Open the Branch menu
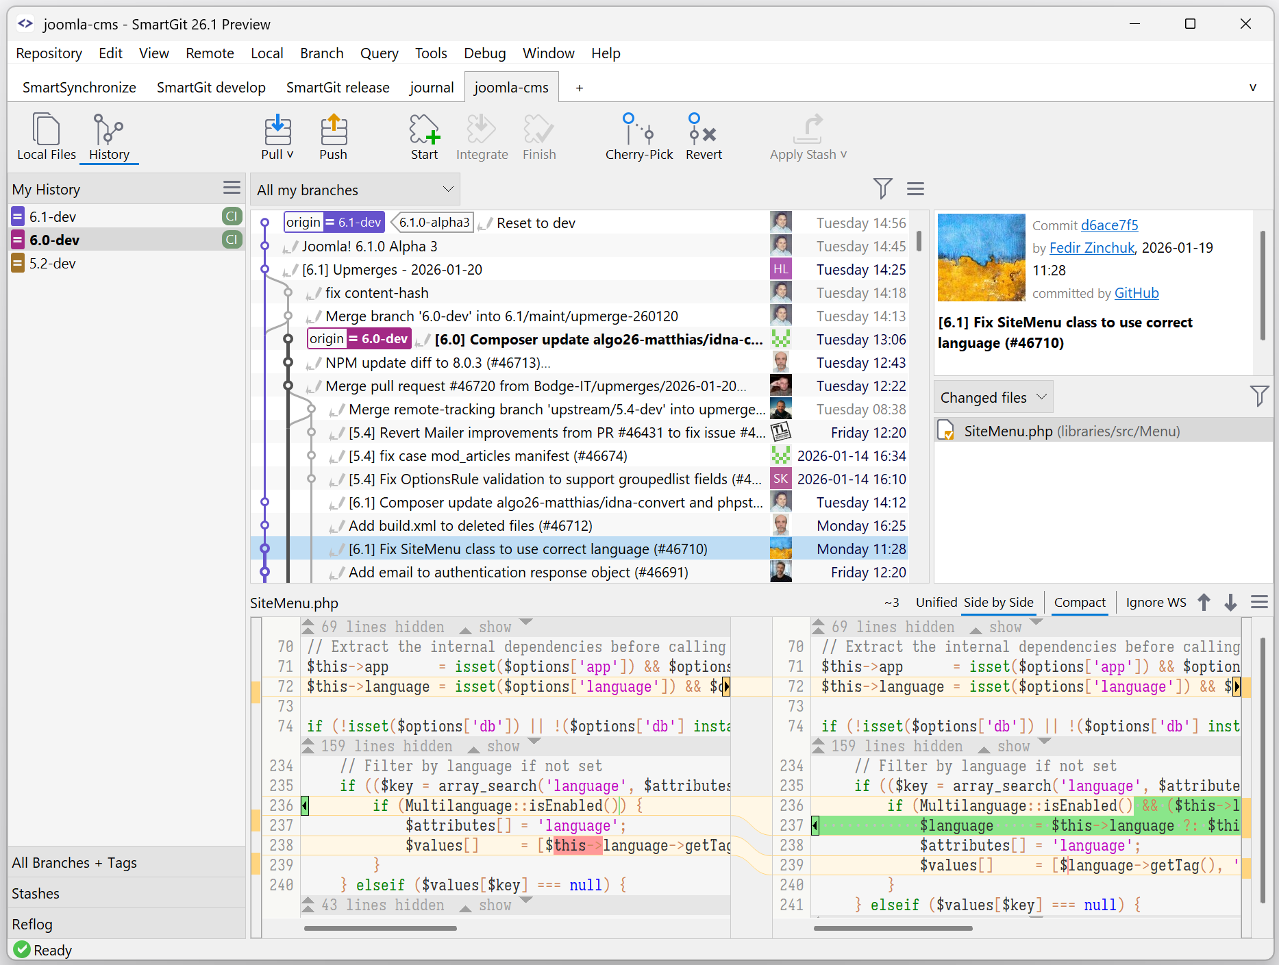This screenshot has width=1279, height=965. point(321,53)
